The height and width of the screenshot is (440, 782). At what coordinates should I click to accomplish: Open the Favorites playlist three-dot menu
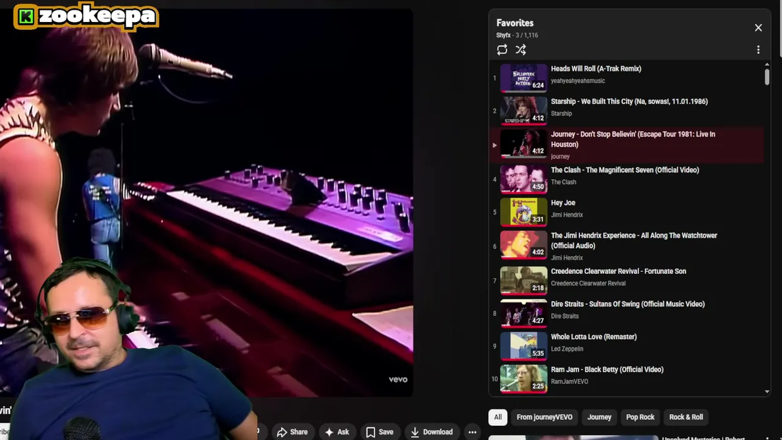[x=758, y=50]
